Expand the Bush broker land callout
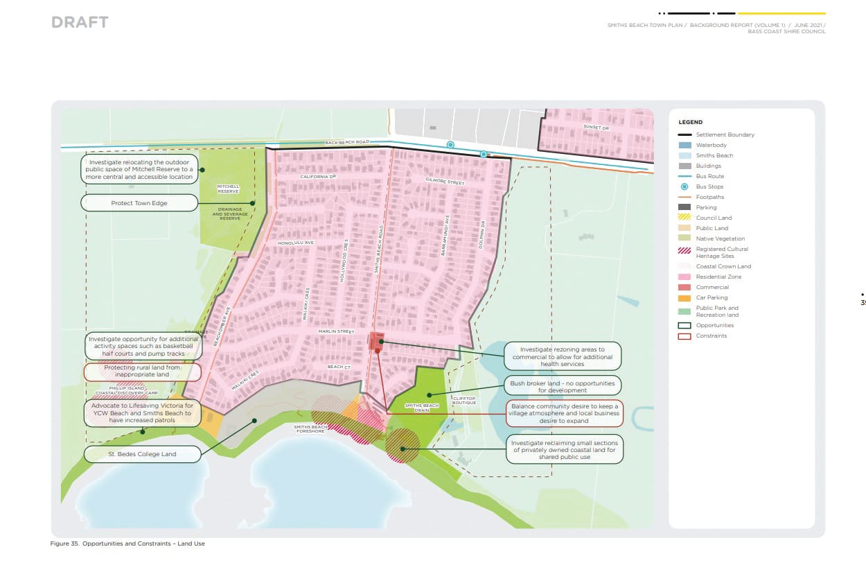The image size is (866, 565). click(563, 385)
